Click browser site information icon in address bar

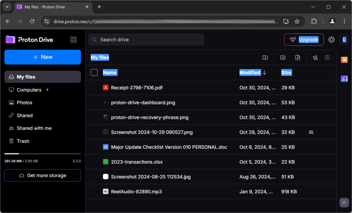[x=47, y=22]
